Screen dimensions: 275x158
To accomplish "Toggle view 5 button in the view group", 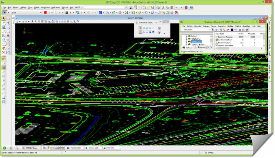I will click(57, 148).
